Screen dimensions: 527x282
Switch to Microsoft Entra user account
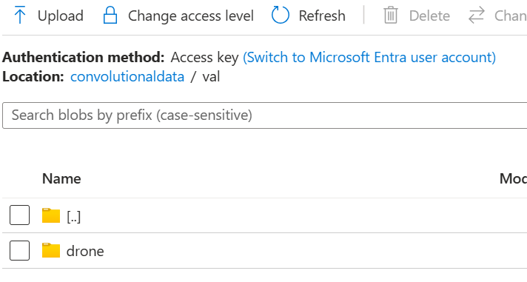pos(369,58)
